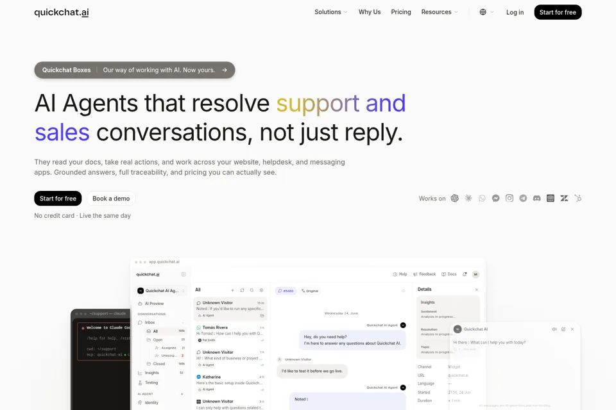Click the new chat edit icon in widget
This screenshot has width=616, height=410.
563,329
